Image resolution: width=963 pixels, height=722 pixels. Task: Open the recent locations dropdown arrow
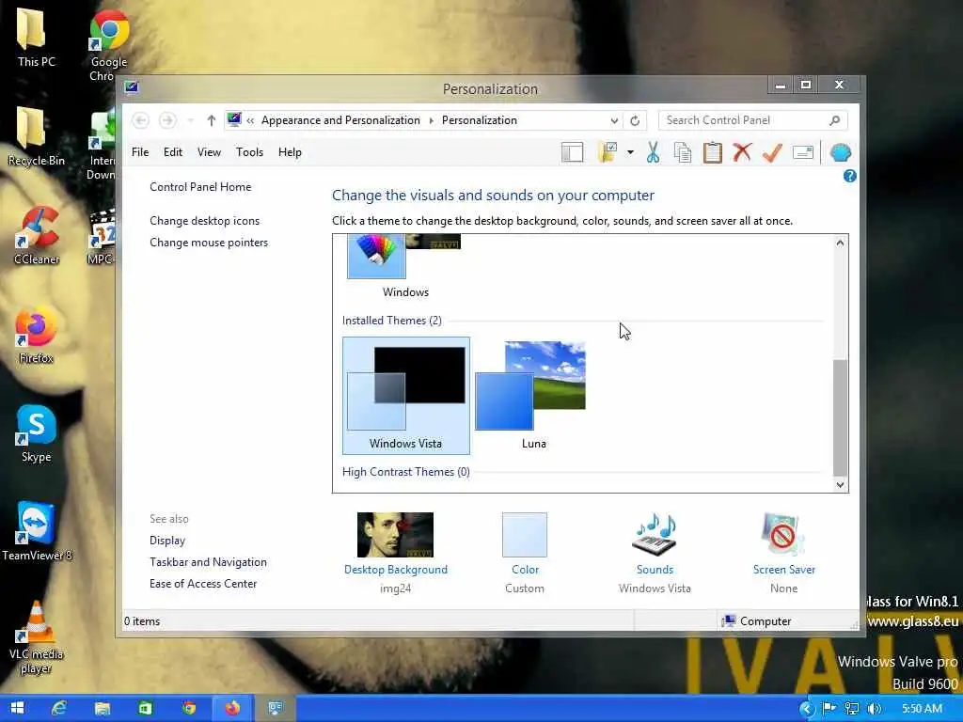[x=190, y=120]
